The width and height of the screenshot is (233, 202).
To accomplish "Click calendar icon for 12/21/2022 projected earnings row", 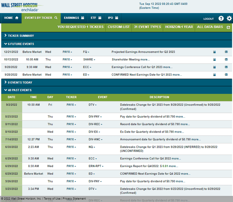I will 214,52.
